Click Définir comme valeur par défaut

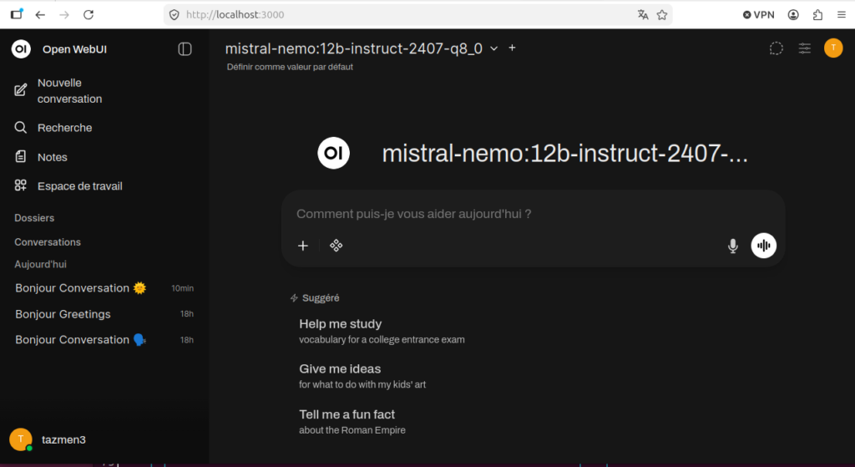[290, 67]
